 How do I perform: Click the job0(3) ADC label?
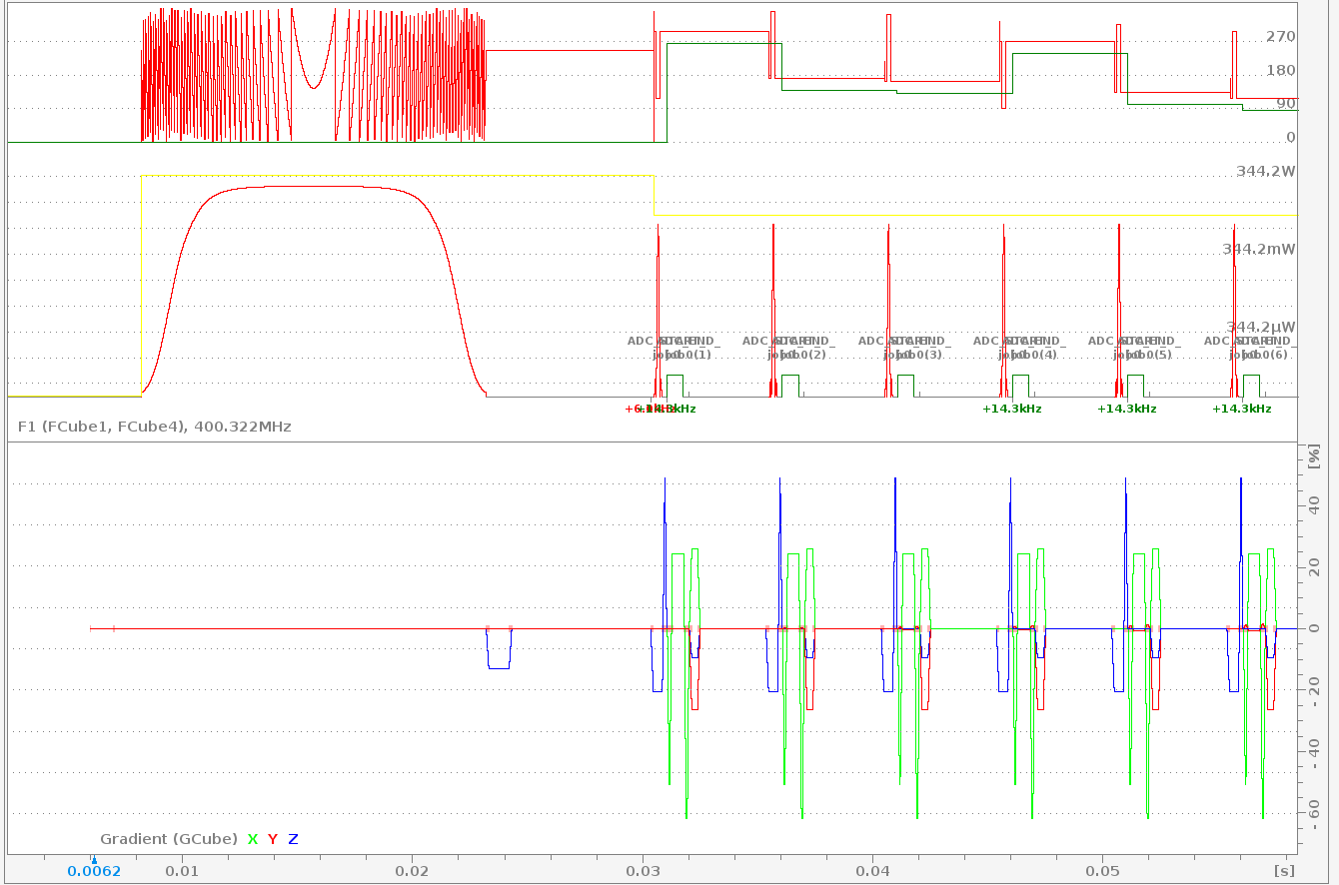point(917,355)
